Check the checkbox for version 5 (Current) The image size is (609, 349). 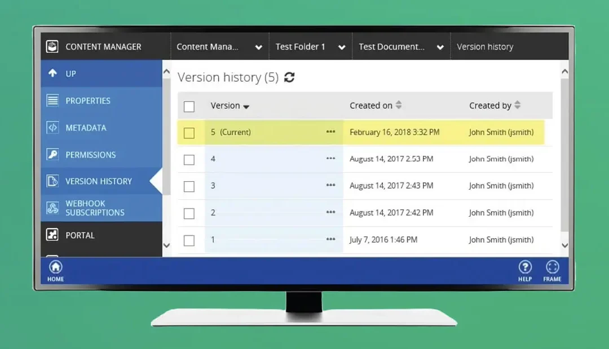coord(189,132)
